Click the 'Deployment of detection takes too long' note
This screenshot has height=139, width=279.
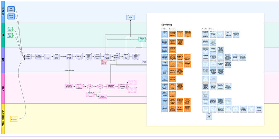pos(165,57)
